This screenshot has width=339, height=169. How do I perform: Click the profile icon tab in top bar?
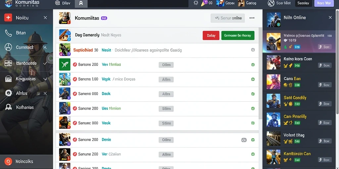coord(81,3)
